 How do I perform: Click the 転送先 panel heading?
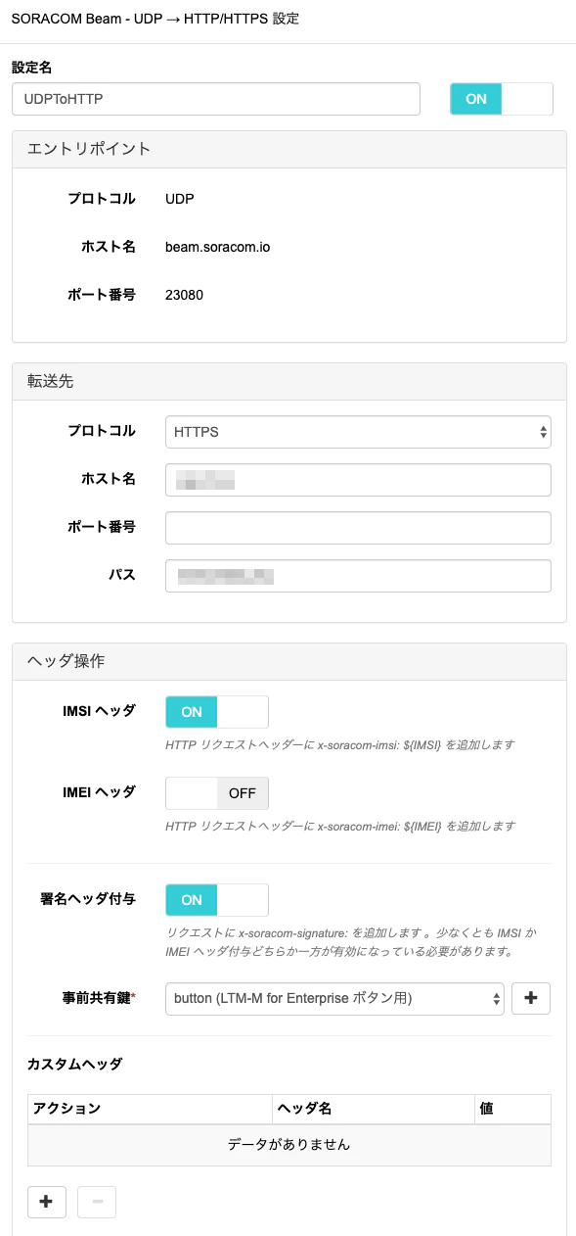[x=288, y=382]
